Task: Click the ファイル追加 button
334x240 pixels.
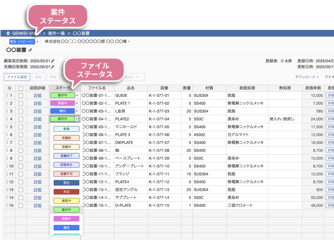Action: coord(17,77)
